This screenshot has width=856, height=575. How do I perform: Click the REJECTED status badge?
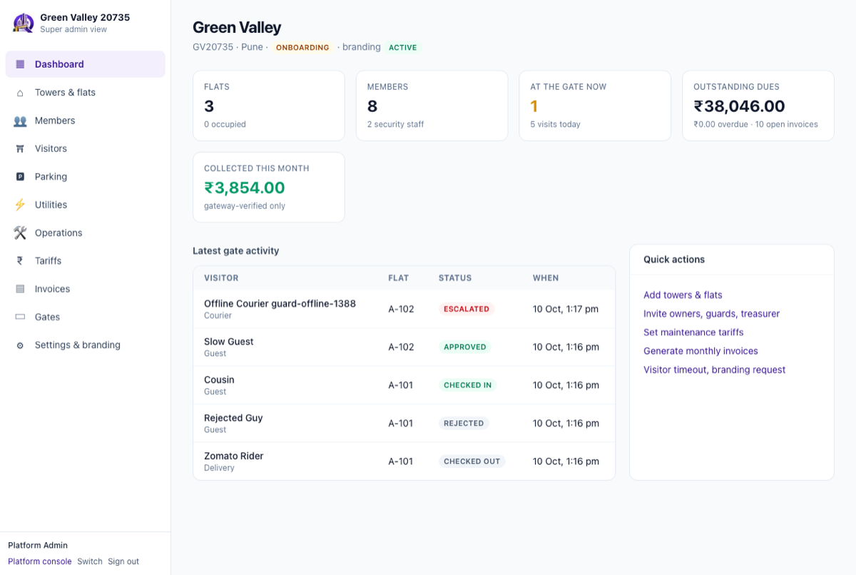[464, 424]
